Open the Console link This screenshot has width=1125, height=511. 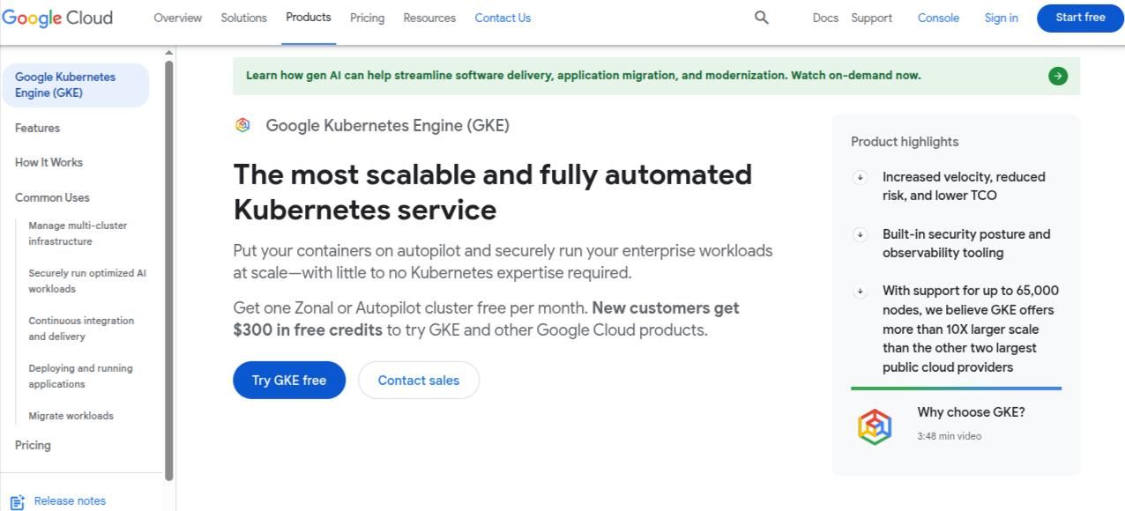click(x=938, y=18)
